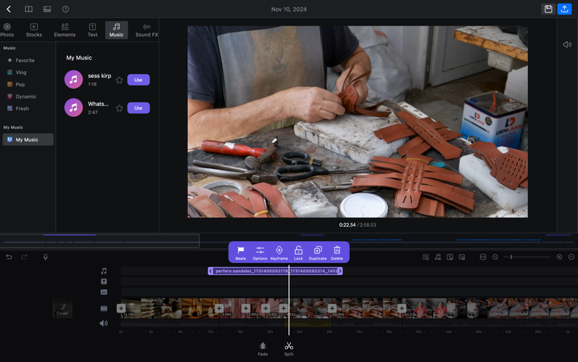Toggle the Lock for selected clip
The image size is (578, 362).
tap(298, 252)
